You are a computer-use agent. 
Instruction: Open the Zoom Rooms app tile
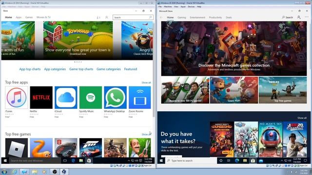coord(140,97)
